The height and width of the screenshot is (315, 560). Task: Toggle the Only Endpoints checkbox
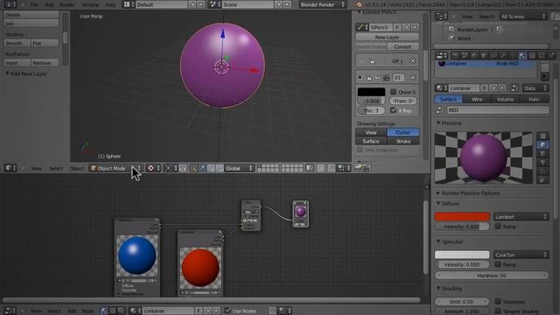point(360,150)
